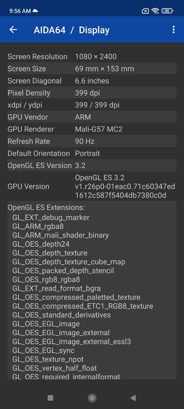Select the GPU Renderer Mali-G57 MC2 row
Image resolution: width=184 pixels, height=409 pixels.
point(92,129)
